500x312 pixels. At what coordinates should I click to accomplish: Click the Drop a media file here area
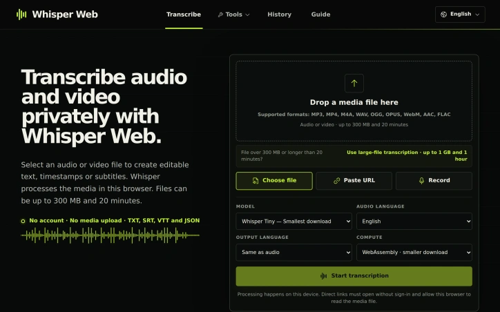354,101
